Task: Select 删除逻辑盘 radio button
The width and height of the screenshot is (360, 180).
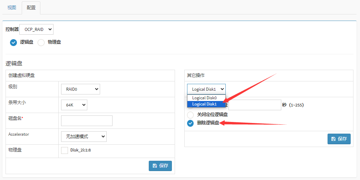Action: pos(190,123)
